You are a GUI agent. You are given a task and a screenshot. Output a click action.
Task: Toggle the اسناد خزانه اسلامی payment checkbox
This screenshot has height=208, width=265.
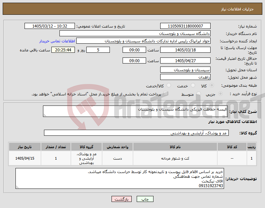click(x=166, y=93)
